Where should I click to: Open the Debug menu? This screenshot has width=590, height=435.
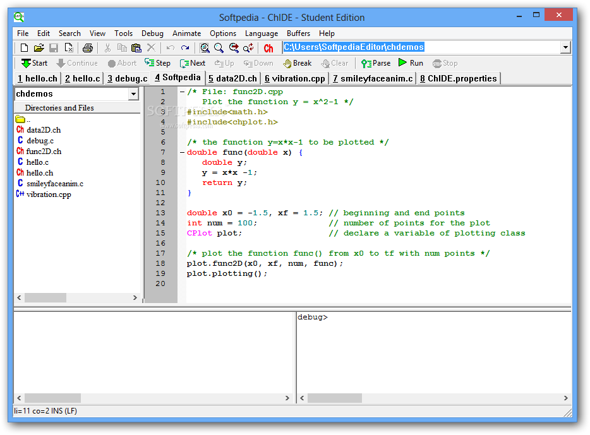[152, 33]
